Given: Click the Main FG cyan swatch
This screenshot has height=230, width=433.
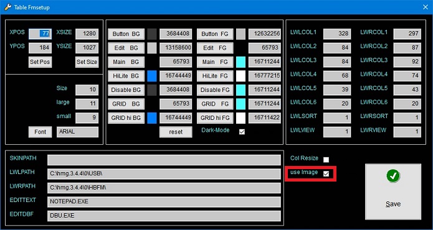Looking at the screenshot, I should 241,62.
